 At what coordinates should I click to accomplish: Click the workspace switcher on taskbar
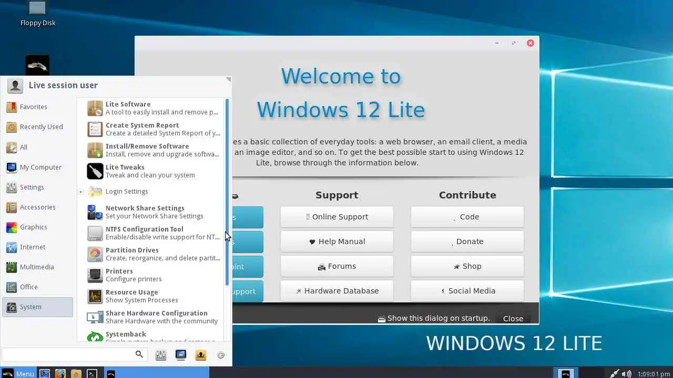pos(566,373)
